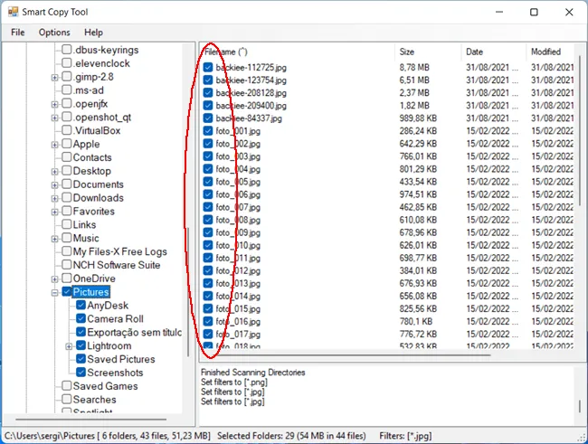Tick the Desktop folder checkbox
The width and height of the screenshot is (588, 444).
(66, 171)
